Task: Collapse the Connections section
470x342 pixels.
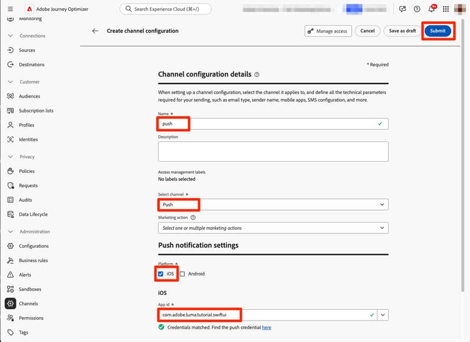Action: 11,36
